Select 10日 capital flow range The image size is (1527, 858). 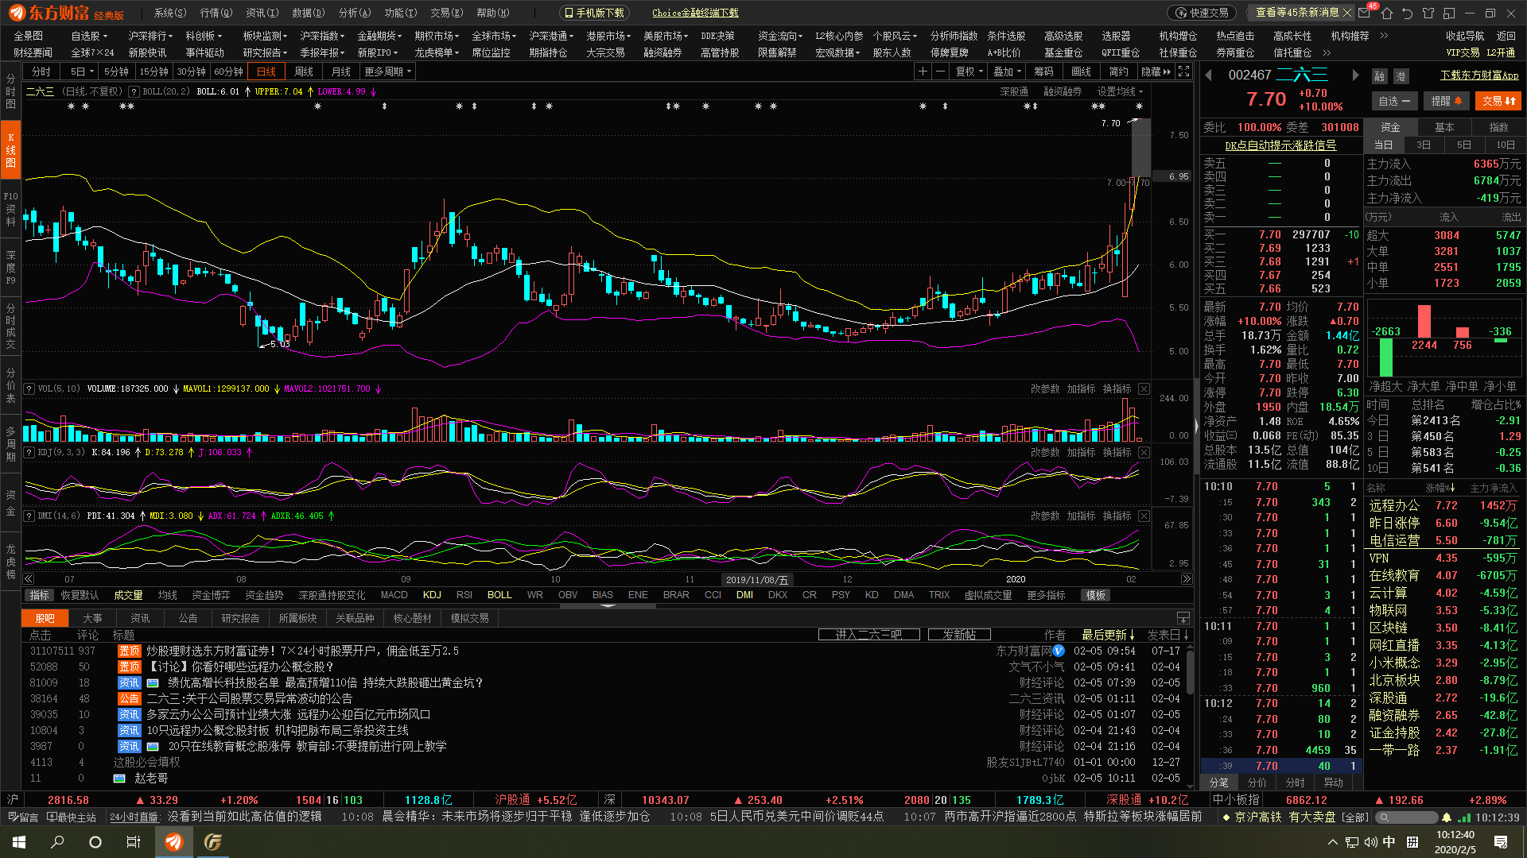pyautogui.click(x=1506, y=145)
